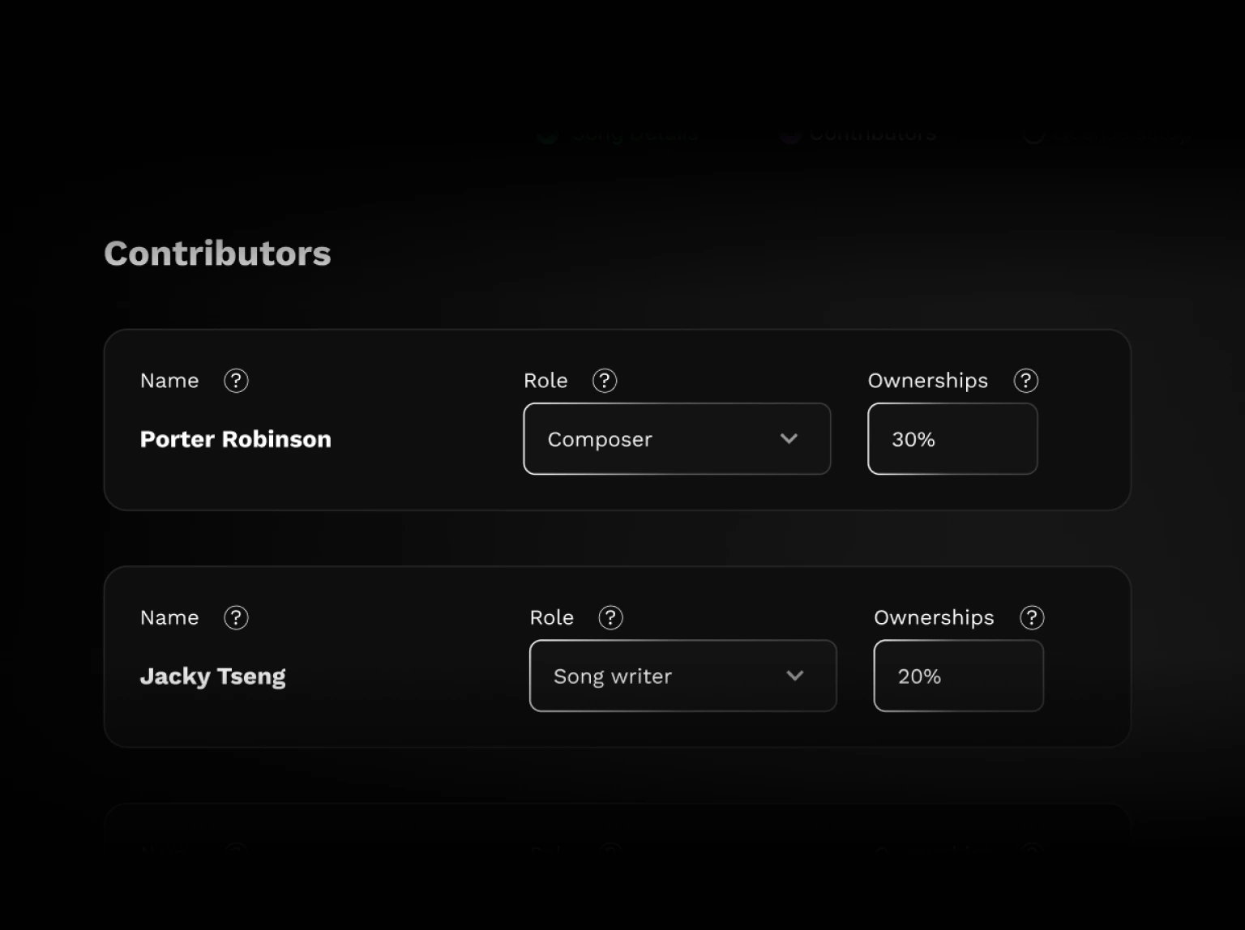Click Ownerships help icon above 20% field

(x=1032, y=618)
